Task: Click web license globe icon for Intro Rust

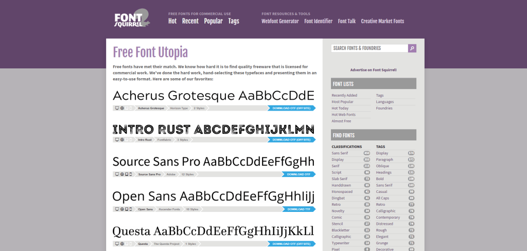Action: click(x=122, y=139)
